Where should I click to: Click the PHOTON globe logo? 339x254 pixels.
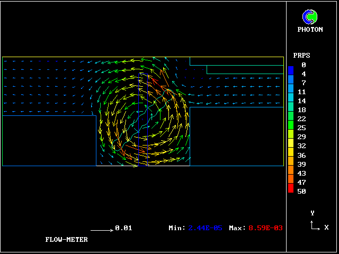click(x=310, y=17)
